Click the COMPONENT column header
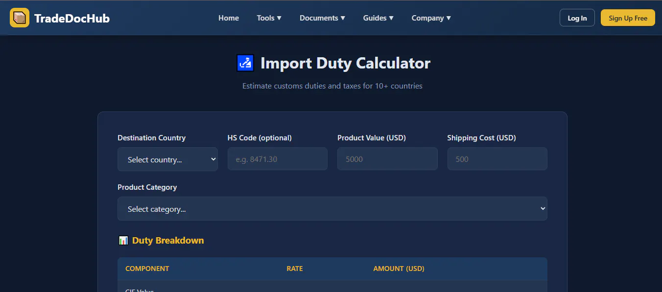The image size is (662, 292). point(147,269)
